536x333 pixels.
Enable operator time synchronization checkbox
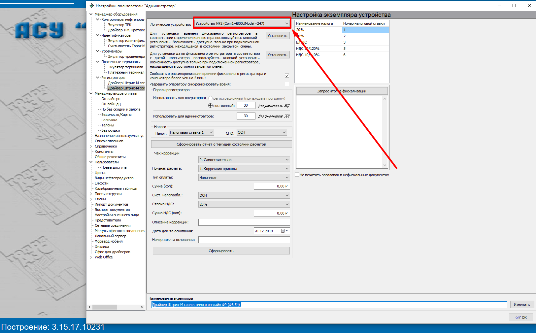(x=287, y=84)
